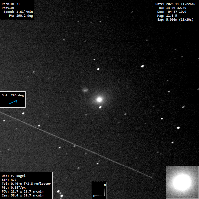
Task: Click the Dec -04 37 10.9 coordinate
Action: click(x=172, y=12)
